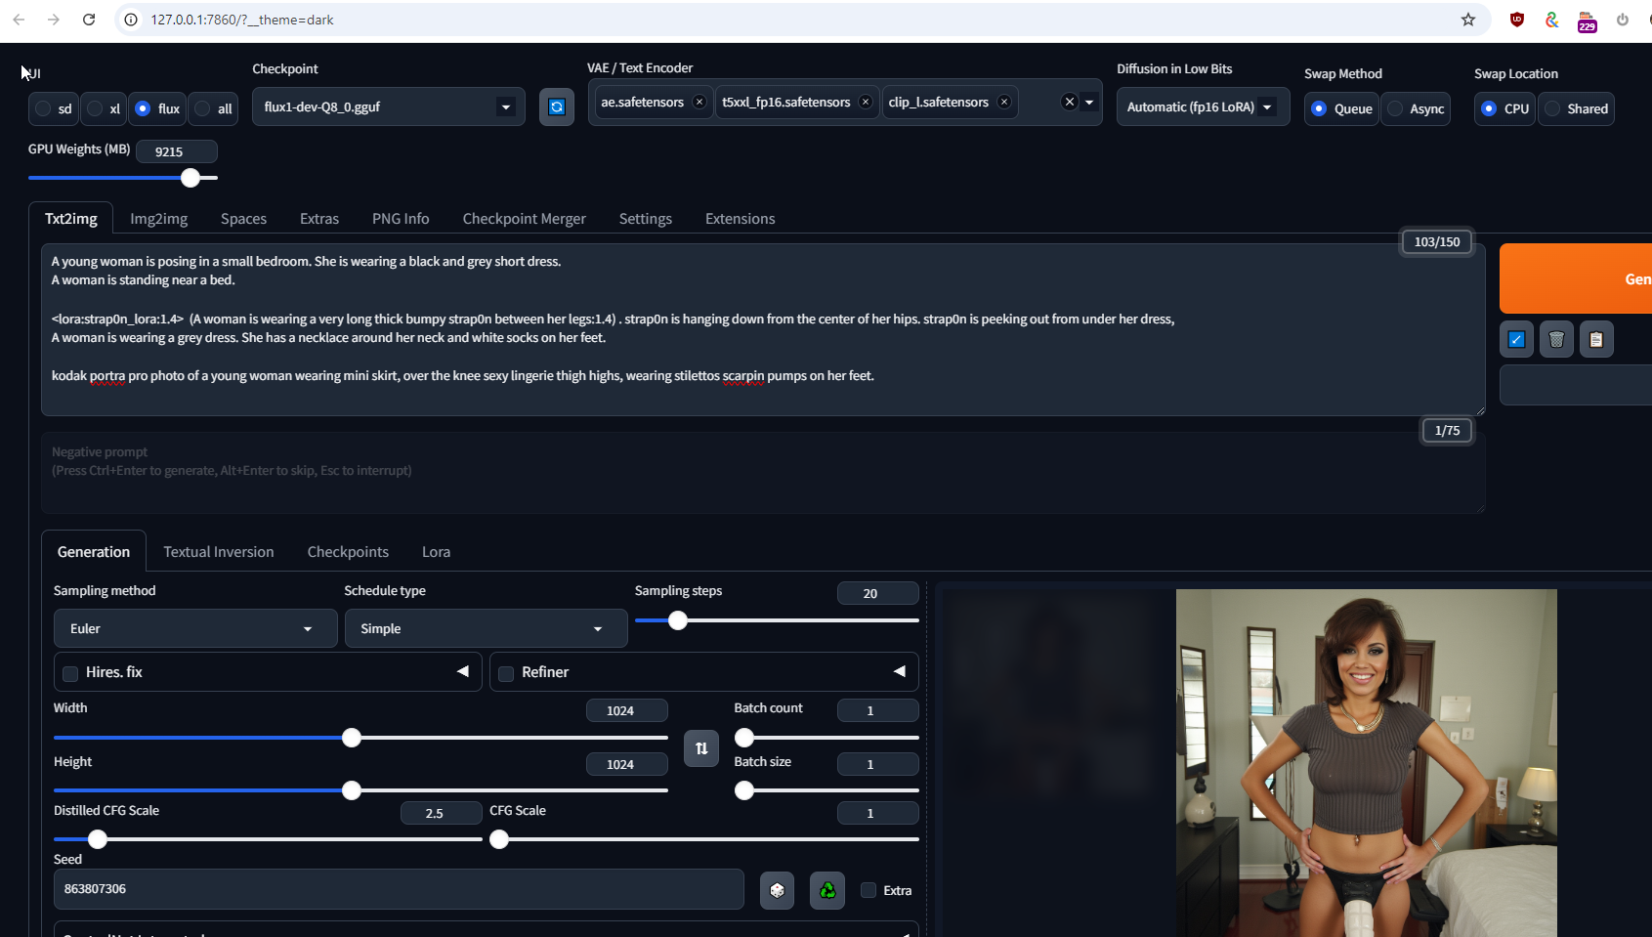Screen dimensions: 1652x937
Task: Tick the Extra seed checkbox
Action: 868,890
